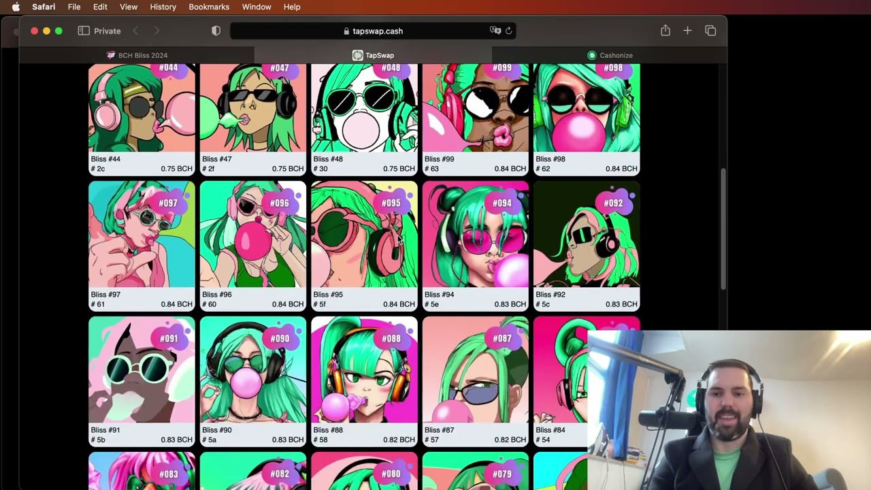Open the Bliss #98 NFT image

coord(587,108)
